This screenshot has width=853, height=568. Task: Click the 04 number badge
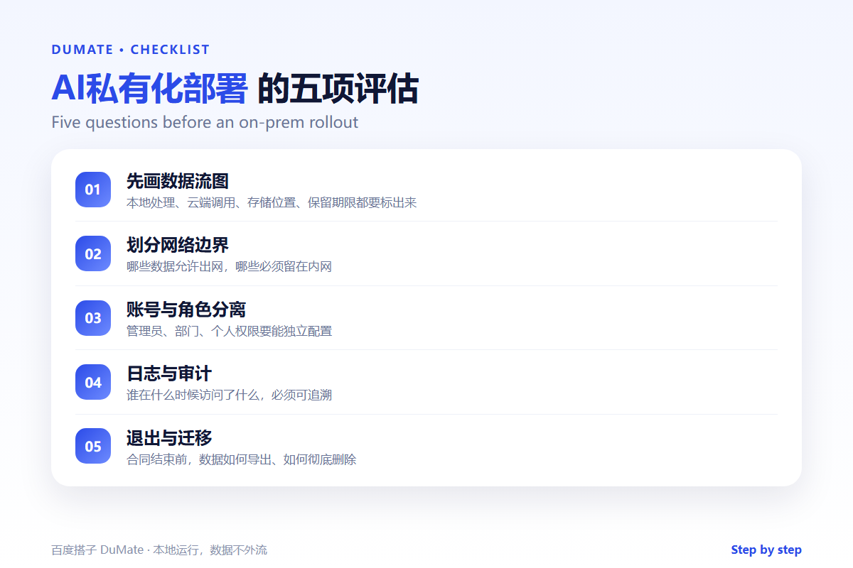pyautogui.click(x=93, y=382)
